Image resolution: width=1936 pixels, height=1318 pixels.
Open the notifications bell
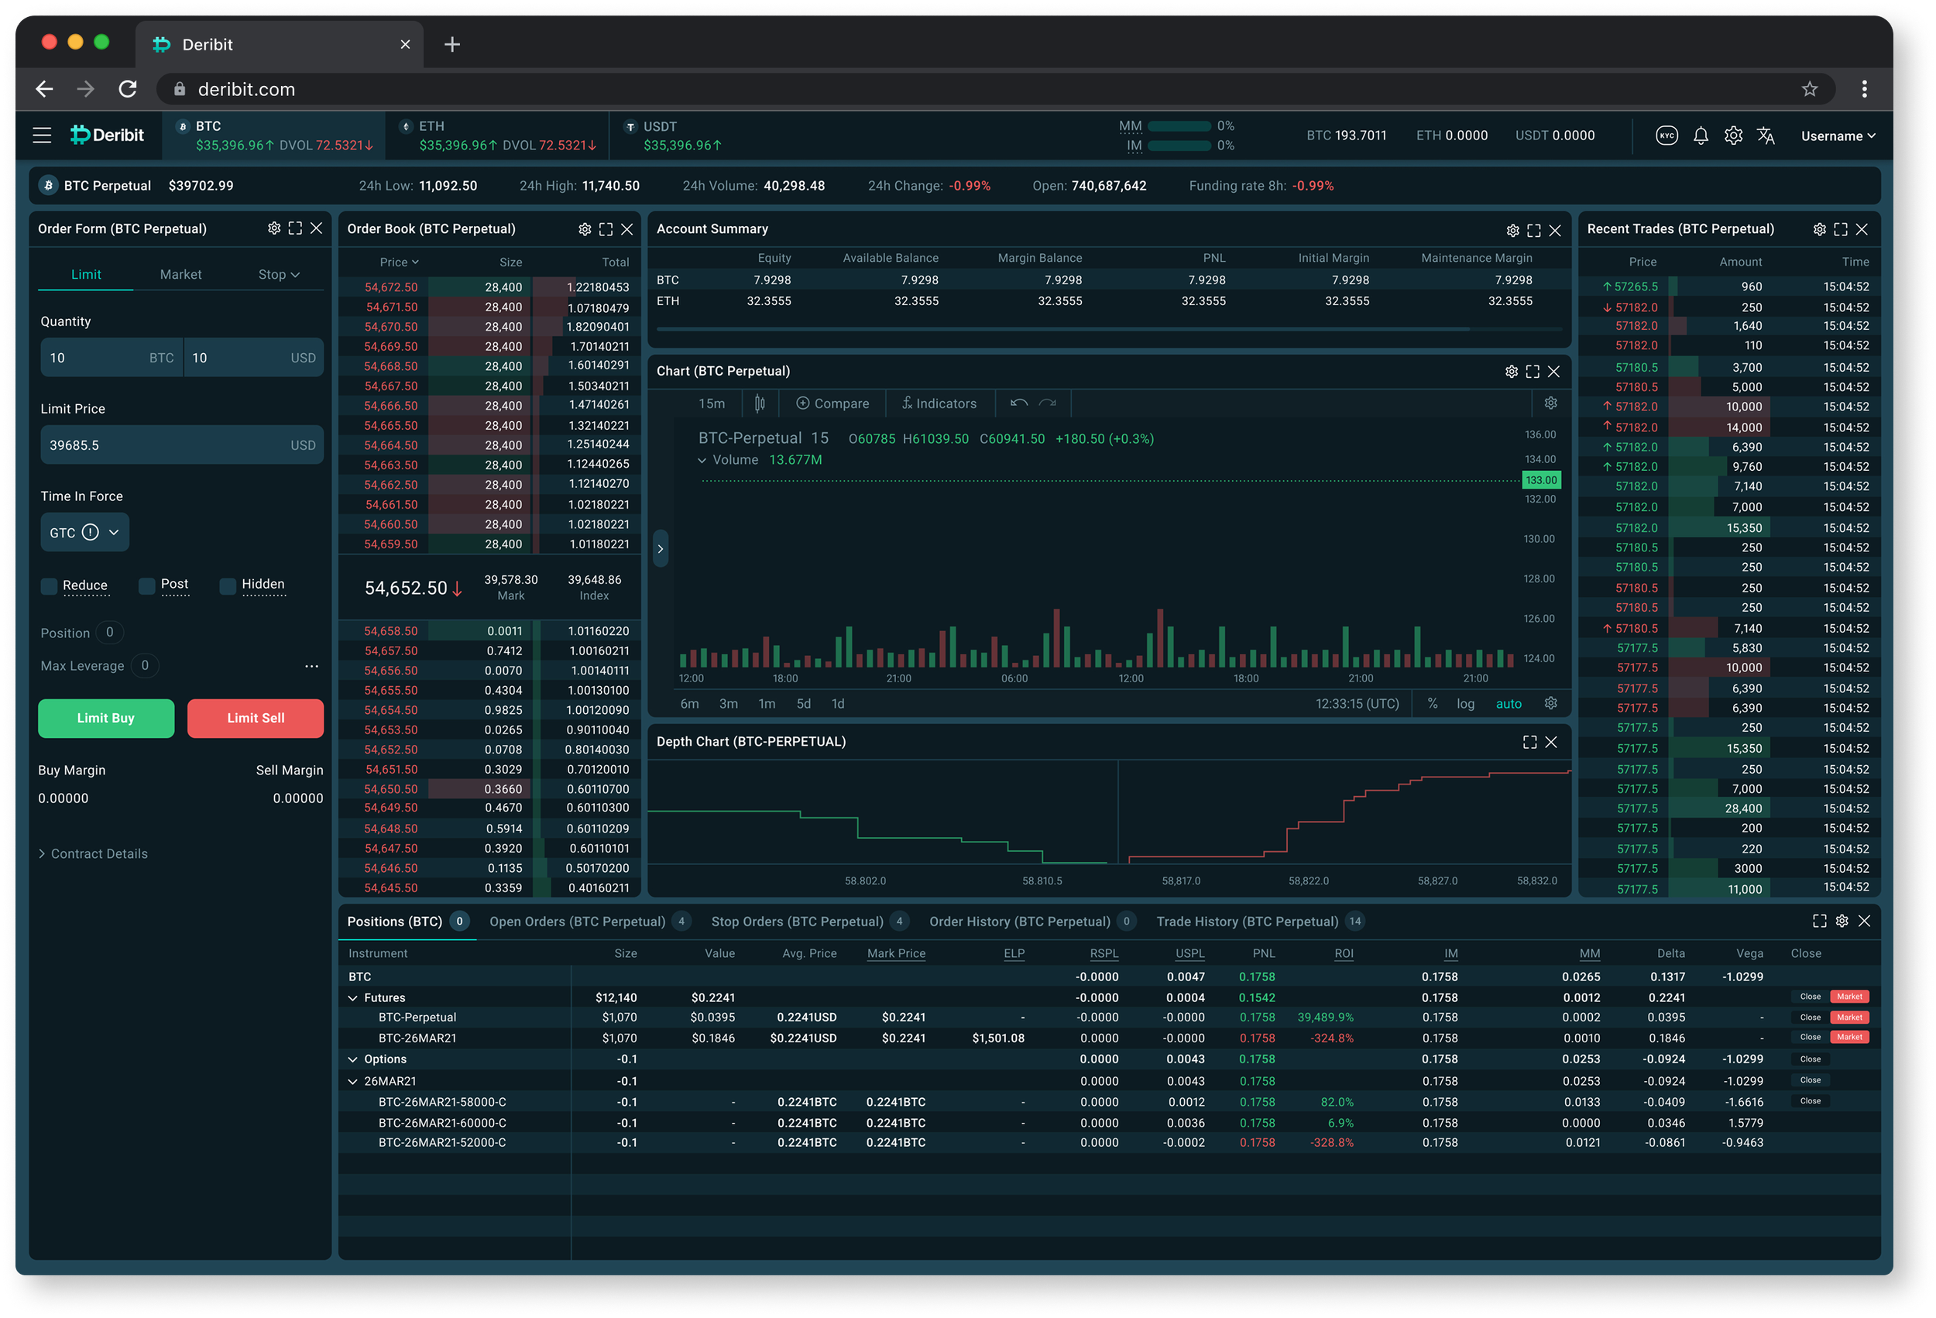pos(1701,136)
